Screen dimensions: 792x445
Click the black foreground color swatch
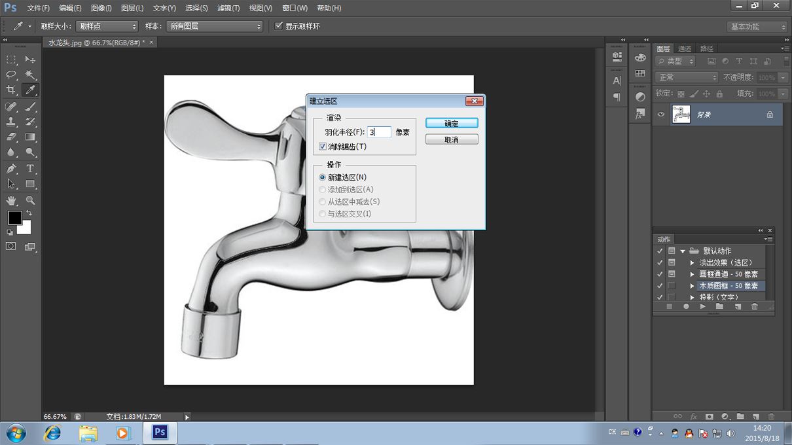click(14, 217)
